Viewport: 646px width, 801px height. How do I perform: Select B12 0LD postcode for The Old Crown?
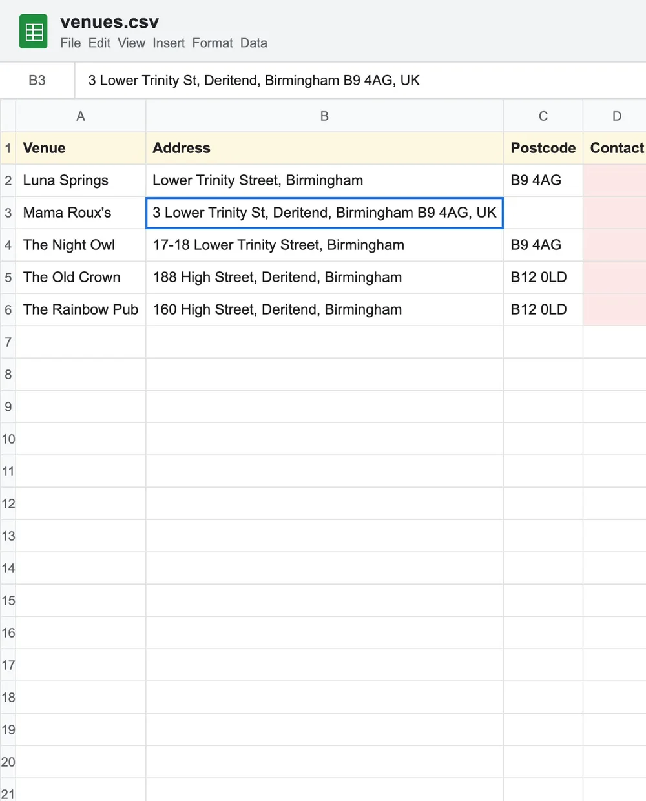pos(543,278)
